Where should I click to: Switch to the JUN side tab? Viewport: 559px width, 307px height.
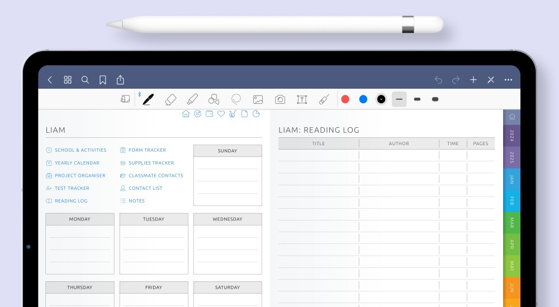pyautogui.click(x=511, y=288)
